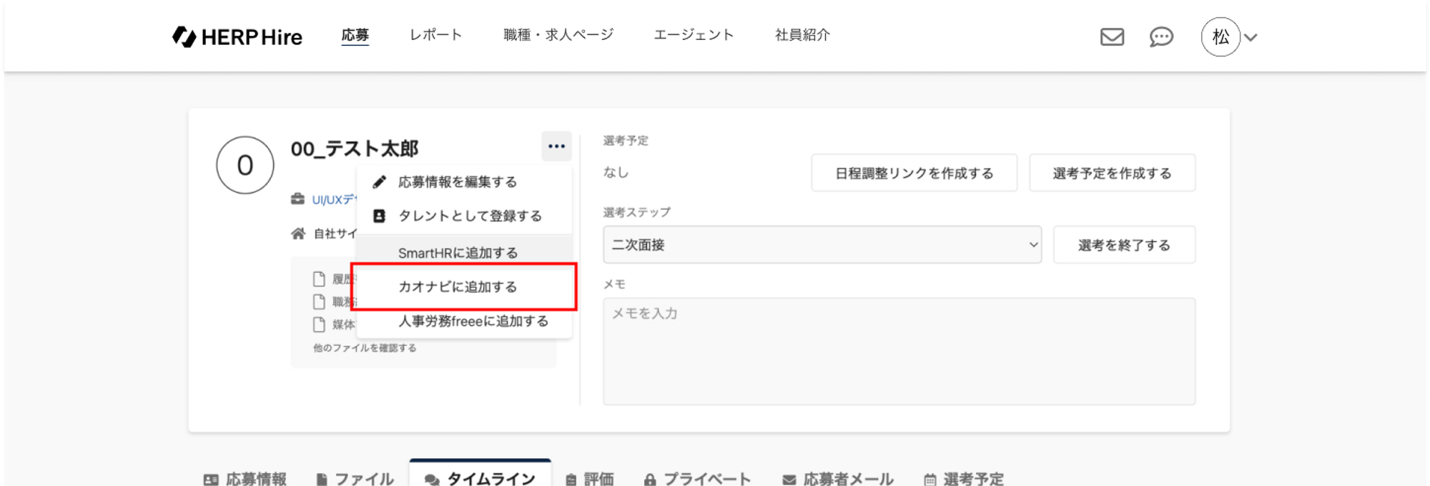This screenshot has height=486, width=1430.
Task: Open the chat bubble icon in header
Action: pyautogui.click(x=1161, y=37)
